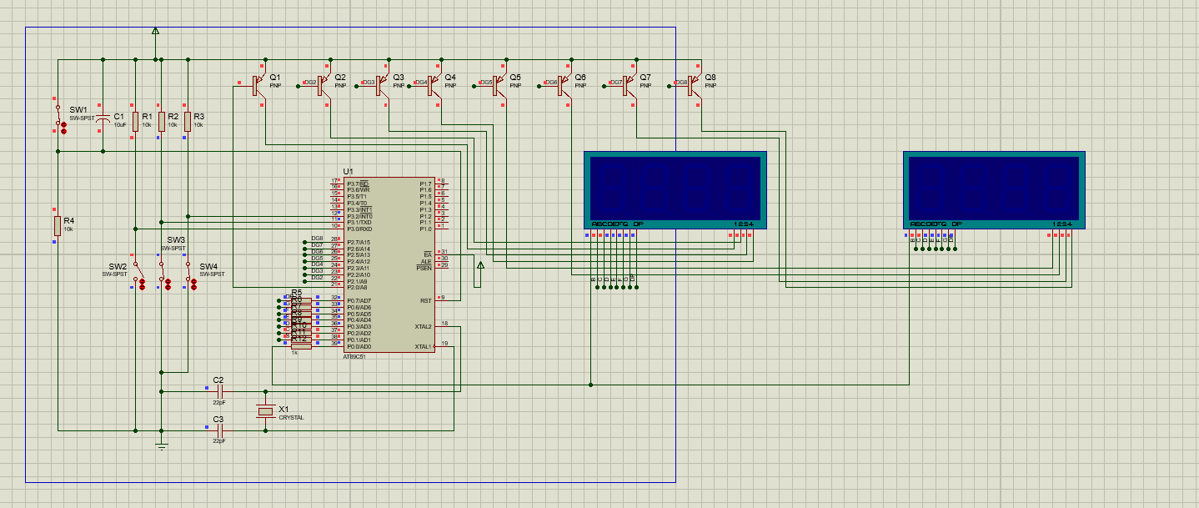
Task: Select resistor R1 10k
Action: 135,121
